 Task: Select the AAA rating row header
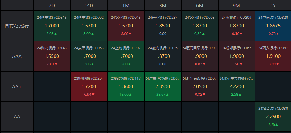(x=17, y=56)
